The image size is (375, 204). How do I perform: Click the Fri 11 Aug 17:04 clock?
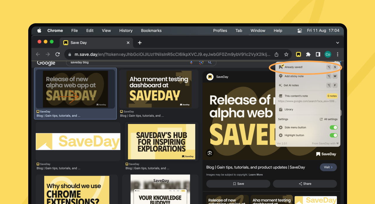[x=323, y=31]
